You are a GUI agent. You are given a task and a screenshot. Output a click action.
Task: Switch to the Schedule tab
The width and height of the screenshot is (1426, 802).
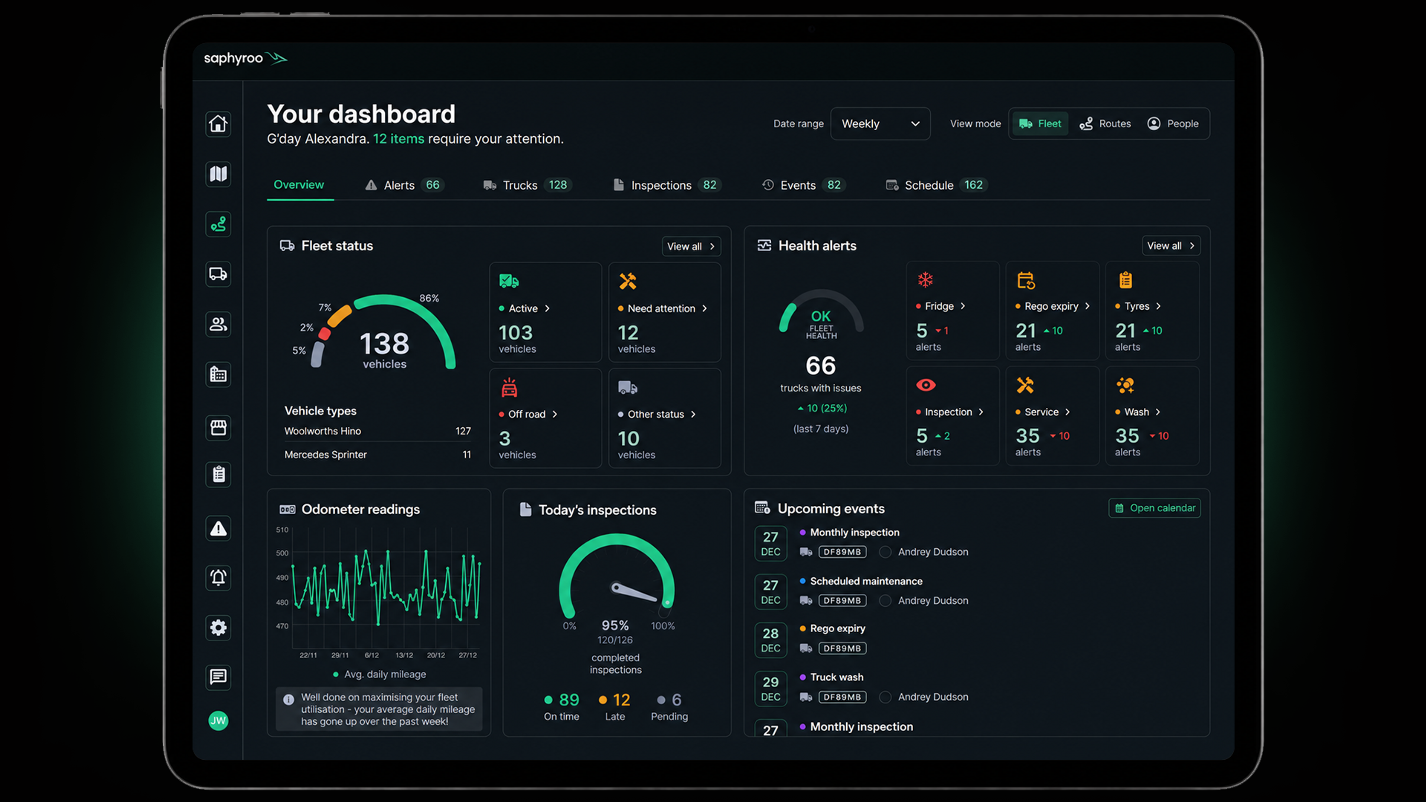(x=937, y=185)
